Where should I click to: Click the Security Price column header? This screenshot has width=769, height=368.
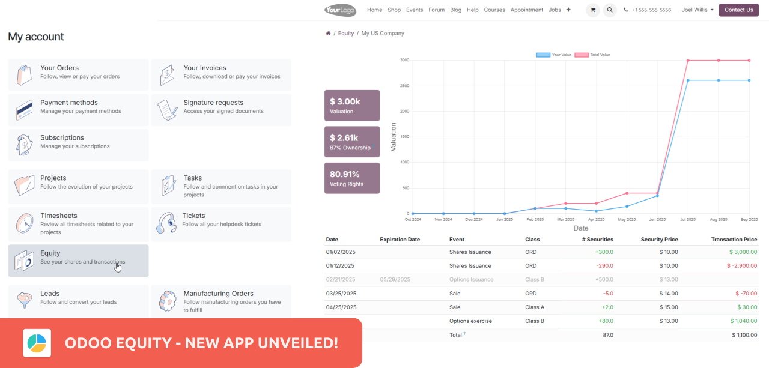tap(660, 240)
